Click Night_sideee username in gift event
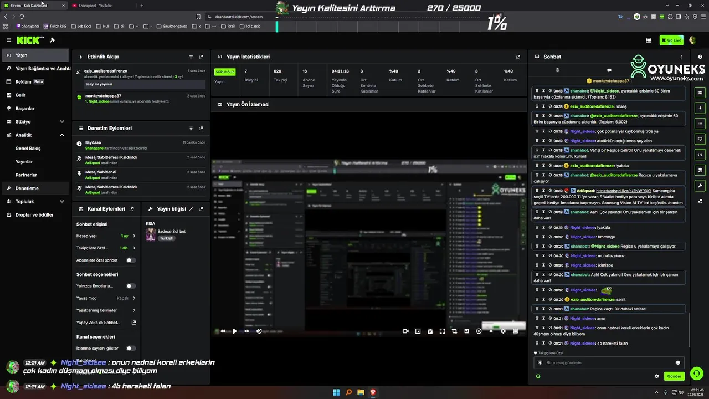709x399 pixels. pyautogui.click(x=99, y=102)
